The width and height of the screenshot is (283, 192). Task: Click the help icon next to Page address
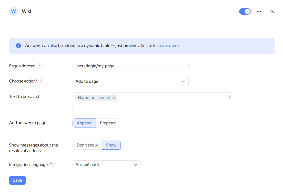(x=39, y=66)
